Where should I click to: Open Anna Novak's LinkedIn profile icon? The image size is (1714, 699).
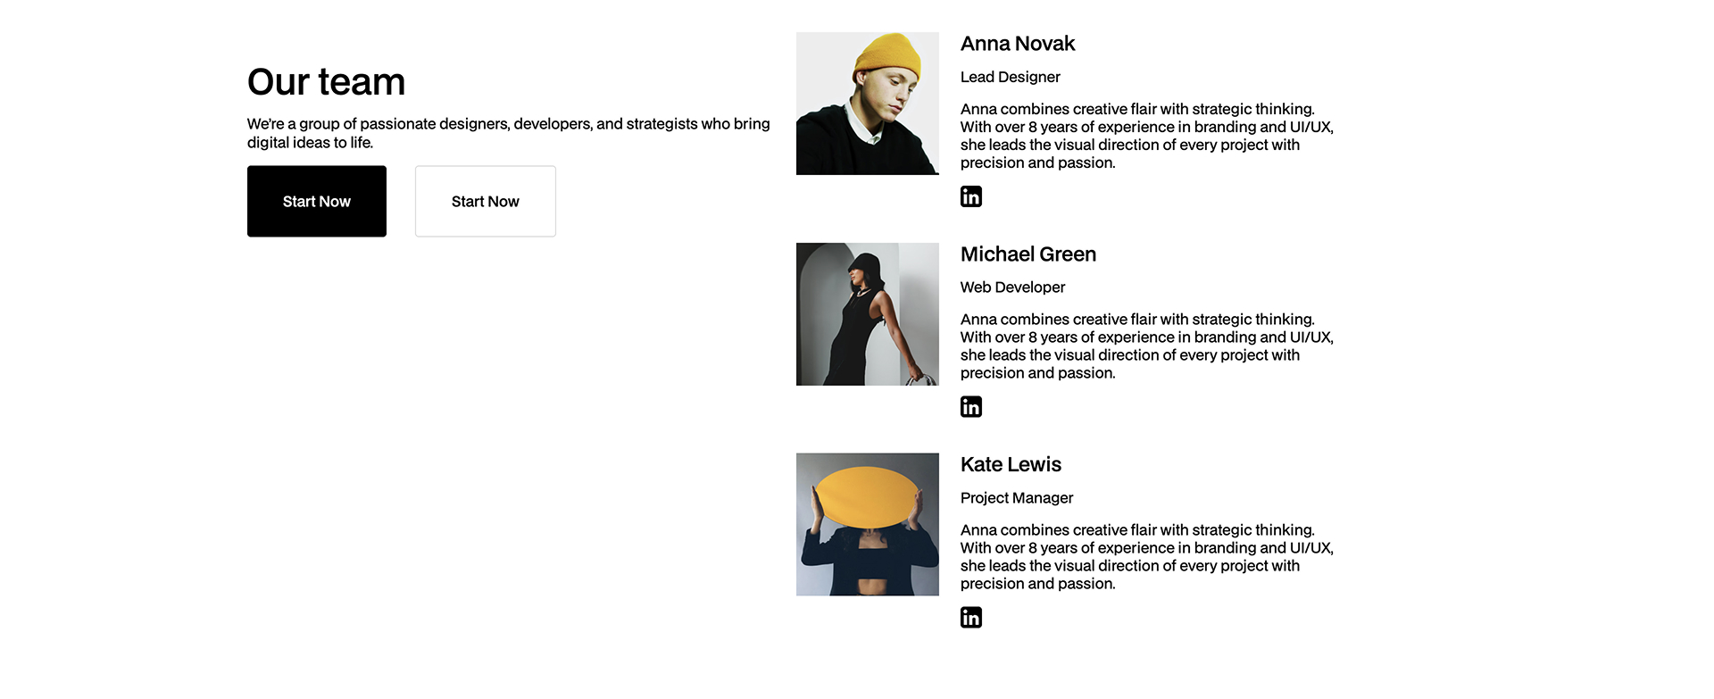(971, 196)
